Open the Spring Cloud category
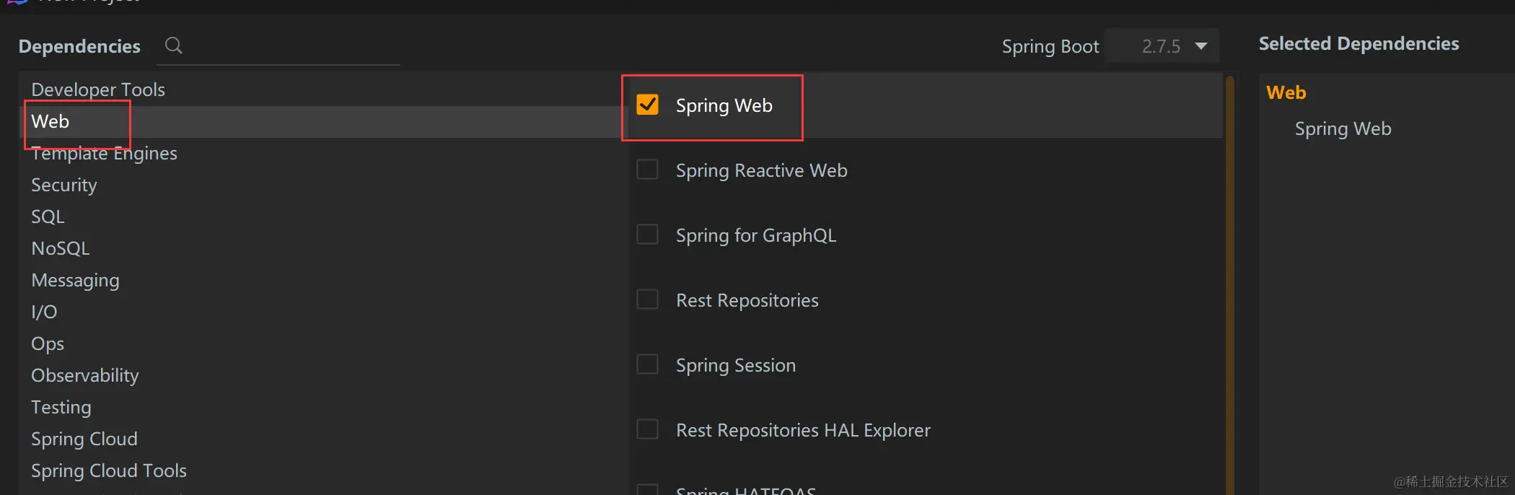 tap(84, 439)
